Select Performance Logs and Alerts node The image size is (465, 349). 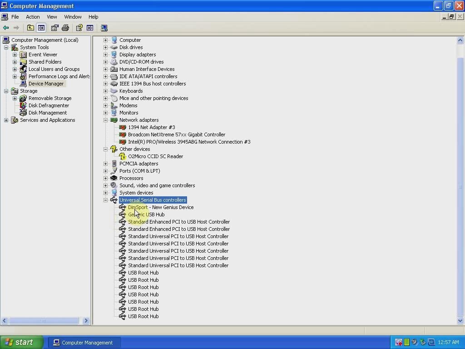point(59,76)
